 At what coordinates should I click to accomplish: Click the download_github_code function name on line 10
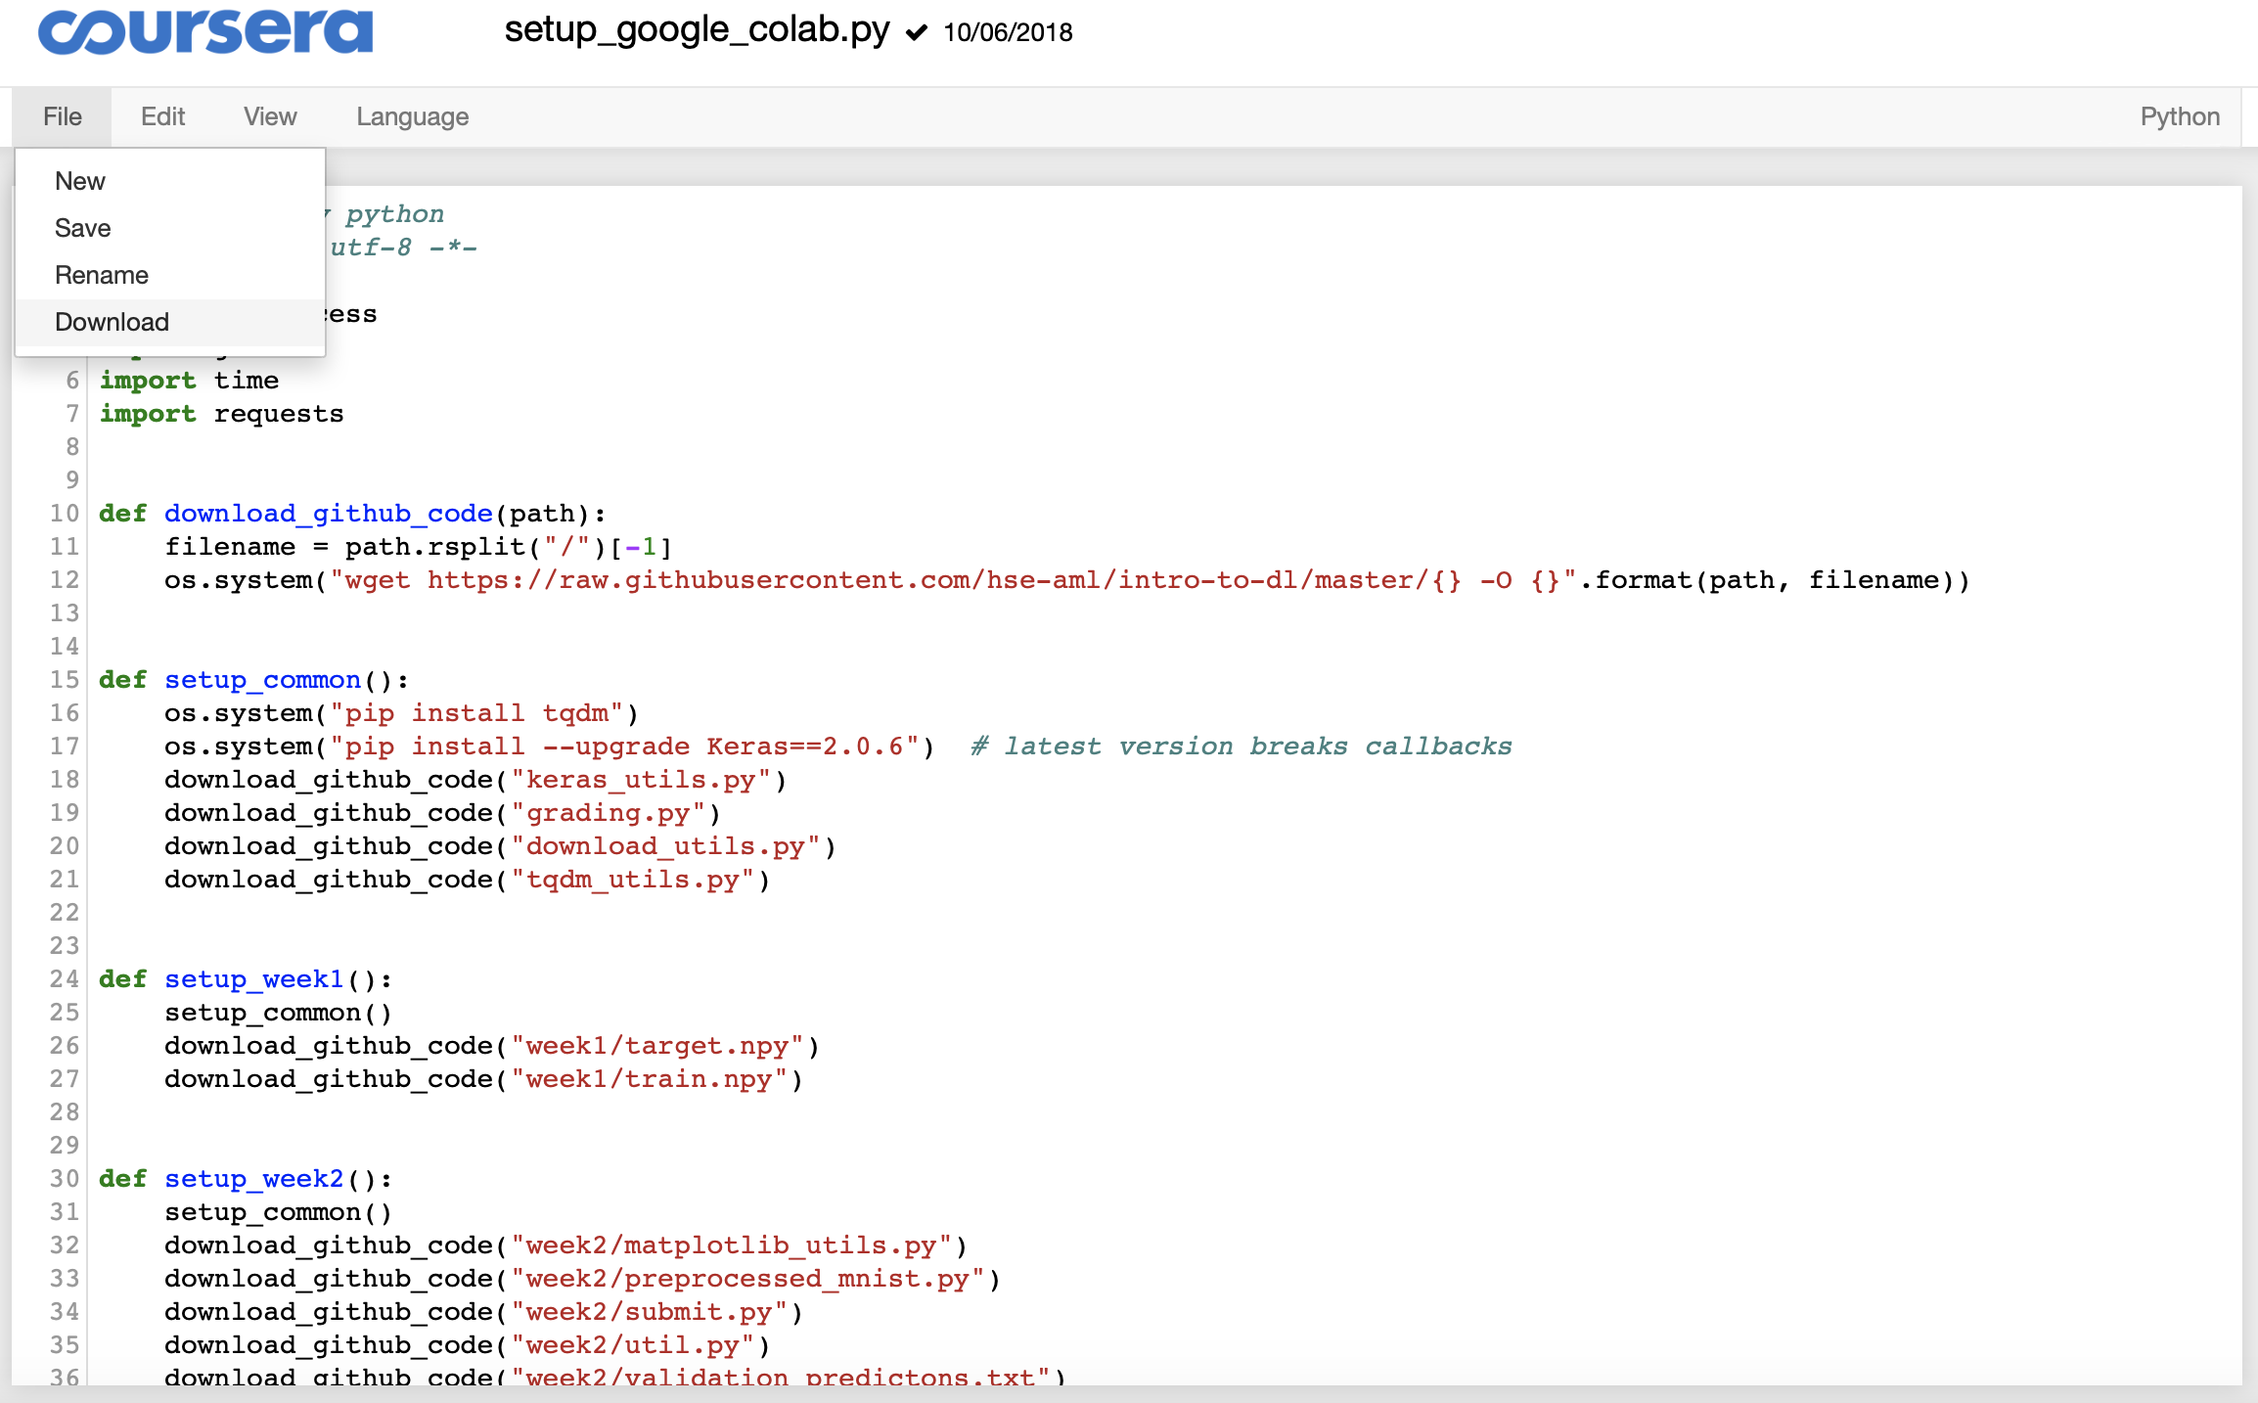[328, 513]
